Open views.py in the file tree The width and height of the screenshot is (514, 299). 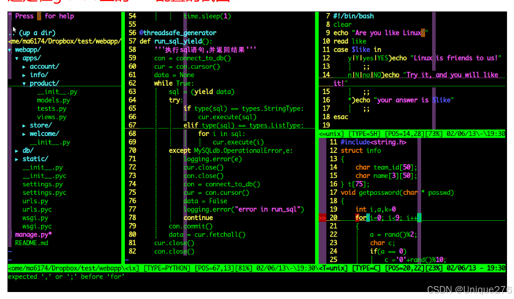51,117
